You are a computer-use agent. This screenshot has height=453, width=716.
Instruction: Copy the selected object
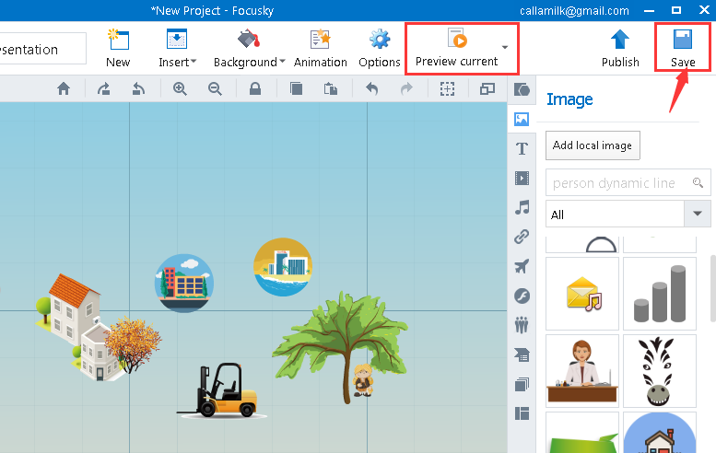pyautogui.click(x=296, y=88)
